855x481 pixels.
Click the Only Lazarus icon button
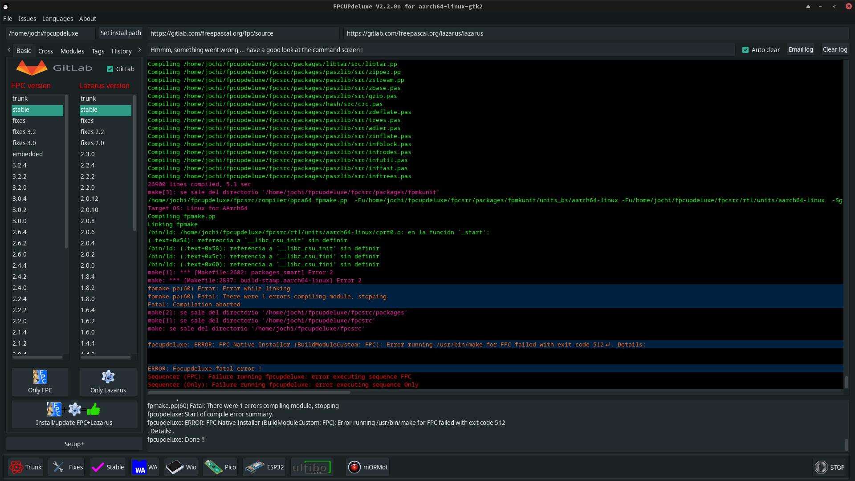click(x=108, y=382)
